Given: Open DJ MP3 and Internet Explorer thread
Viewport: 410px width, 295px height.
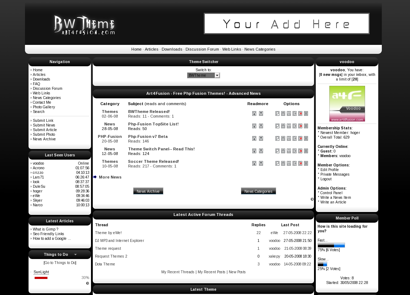Looking at the screenshot, I should click(120, 241).
